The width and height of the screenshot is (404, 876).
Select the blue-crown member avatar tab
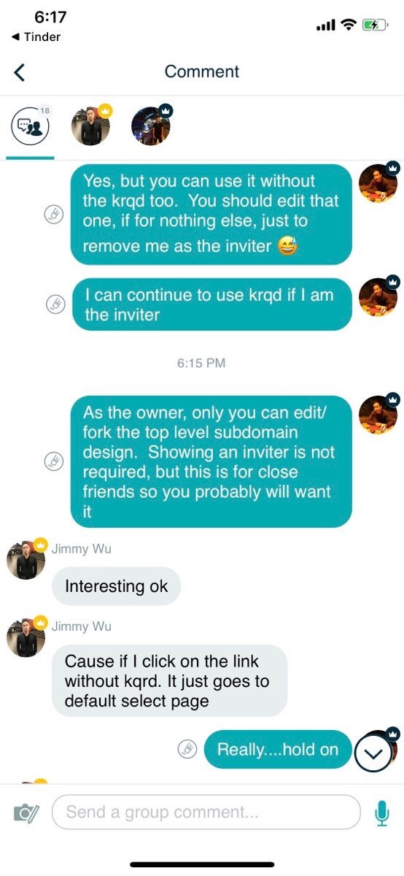click(151, 126)
